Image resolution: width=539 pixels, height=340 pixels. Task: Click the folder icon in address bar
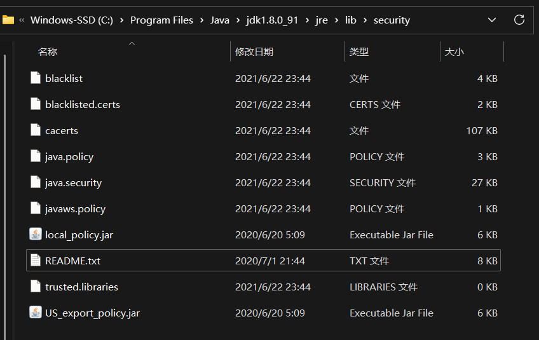pyautogui.click(x=8, y=20)
